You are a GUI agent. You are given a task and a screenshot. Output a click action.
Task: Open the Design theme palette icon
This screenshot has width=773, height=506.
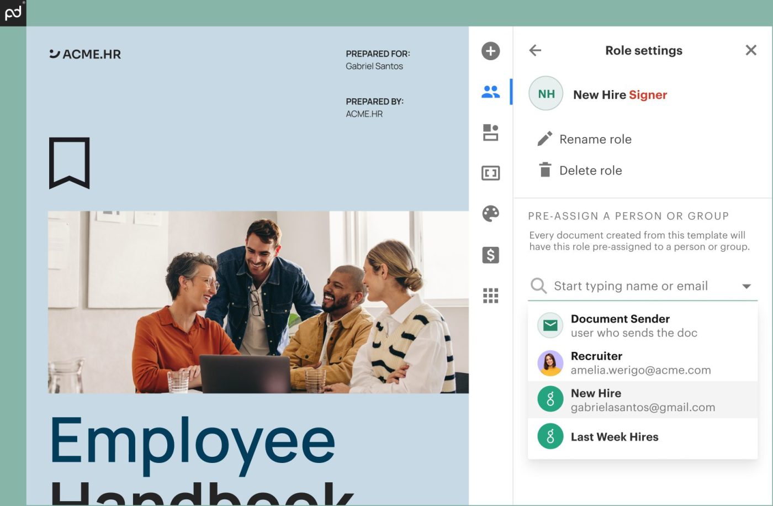[x=490, y=214]
